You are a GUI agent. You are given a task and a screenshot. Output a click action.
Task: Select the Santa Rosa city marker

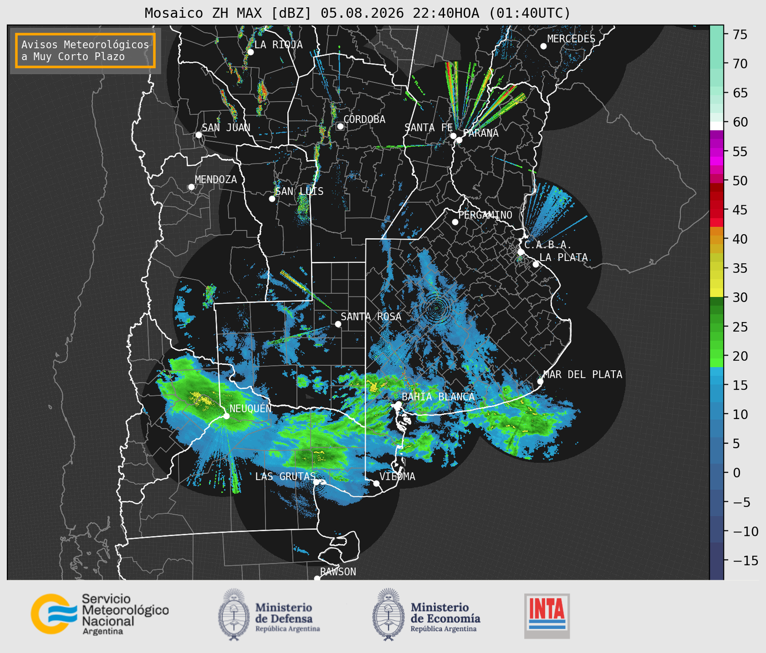tap(338, 324)
